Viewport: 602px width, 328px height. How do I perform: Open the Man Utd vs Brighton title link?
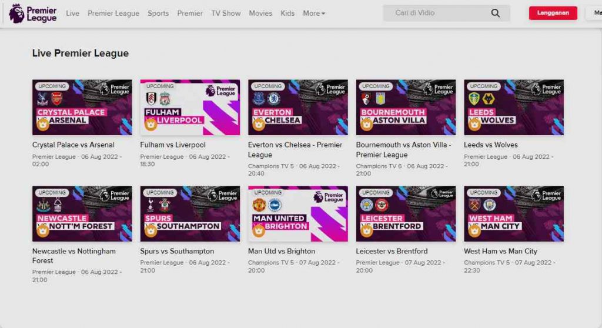point(282,251)
